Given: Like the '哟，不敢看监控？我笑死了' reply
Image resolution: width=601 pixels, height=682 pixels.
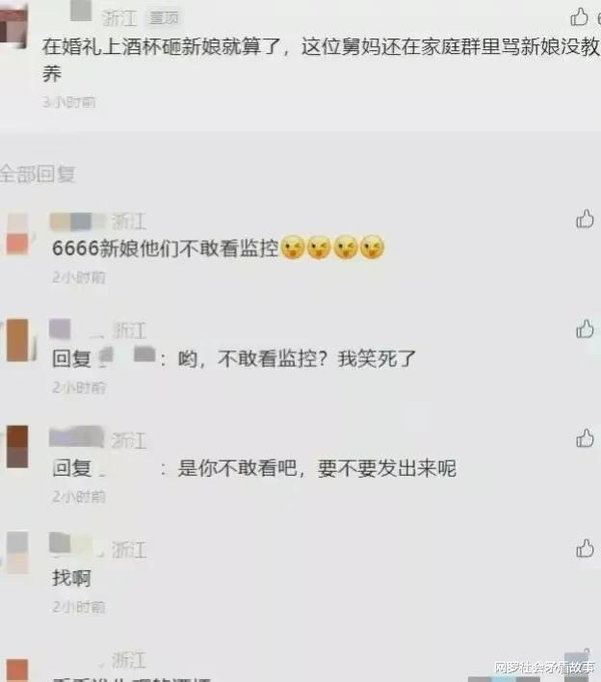Looking at the screenshot, I should point(585,328).
